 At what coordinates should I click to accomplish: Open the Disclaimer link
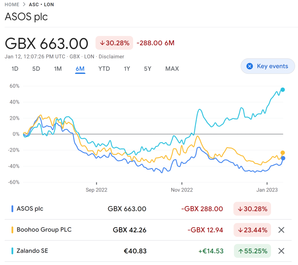click(x=111, y=57)
